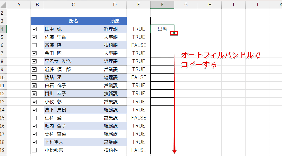282x156 pixels.
Task: Select row 10 header
Action: click(x=3, y=77)
